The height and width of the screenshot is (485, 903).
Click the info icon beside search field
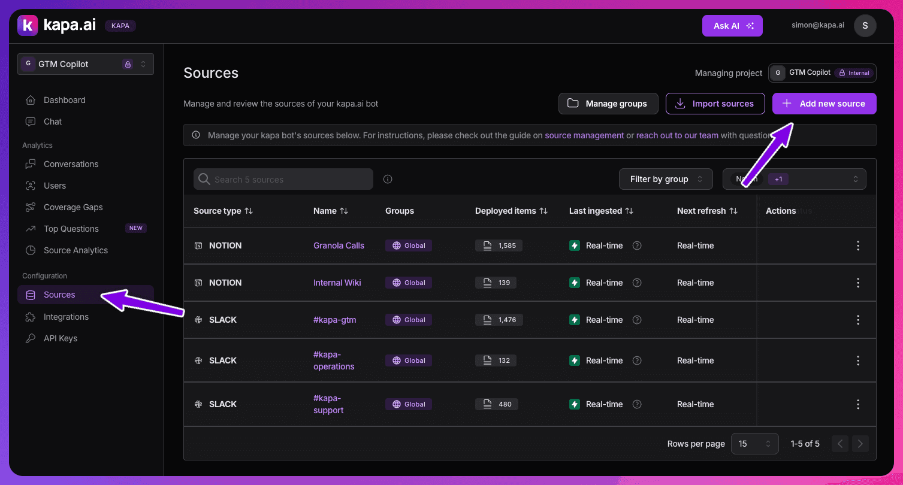(x=388, y=179)
